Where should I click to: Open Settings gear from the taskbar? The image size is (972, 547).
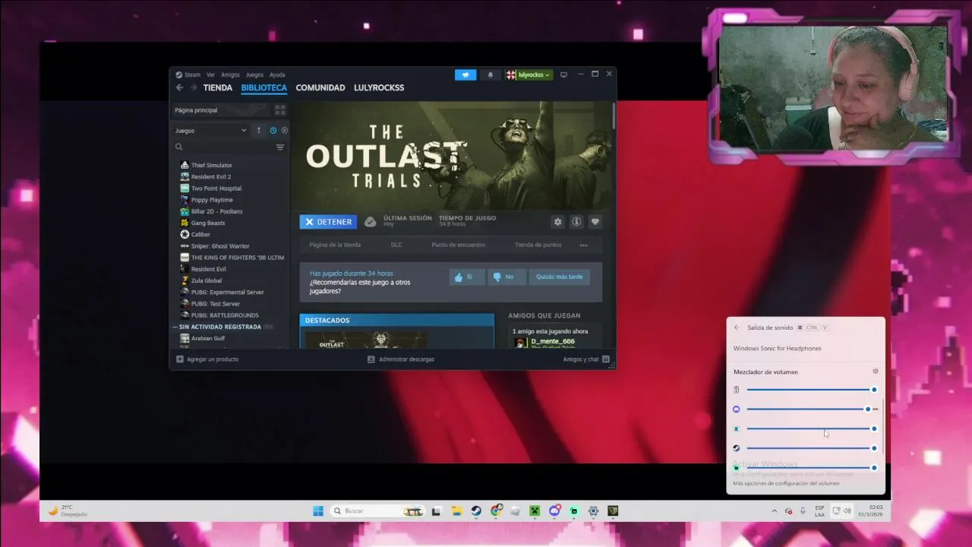coord(594,511)
